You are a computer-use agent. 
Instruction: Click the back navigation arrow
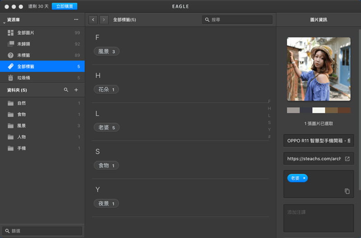(93, 20)
